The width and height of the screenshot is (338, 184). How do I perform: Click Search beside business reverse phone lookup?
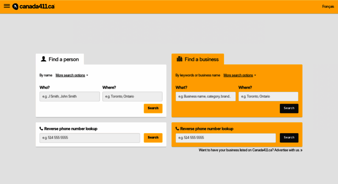coord(289,138)
